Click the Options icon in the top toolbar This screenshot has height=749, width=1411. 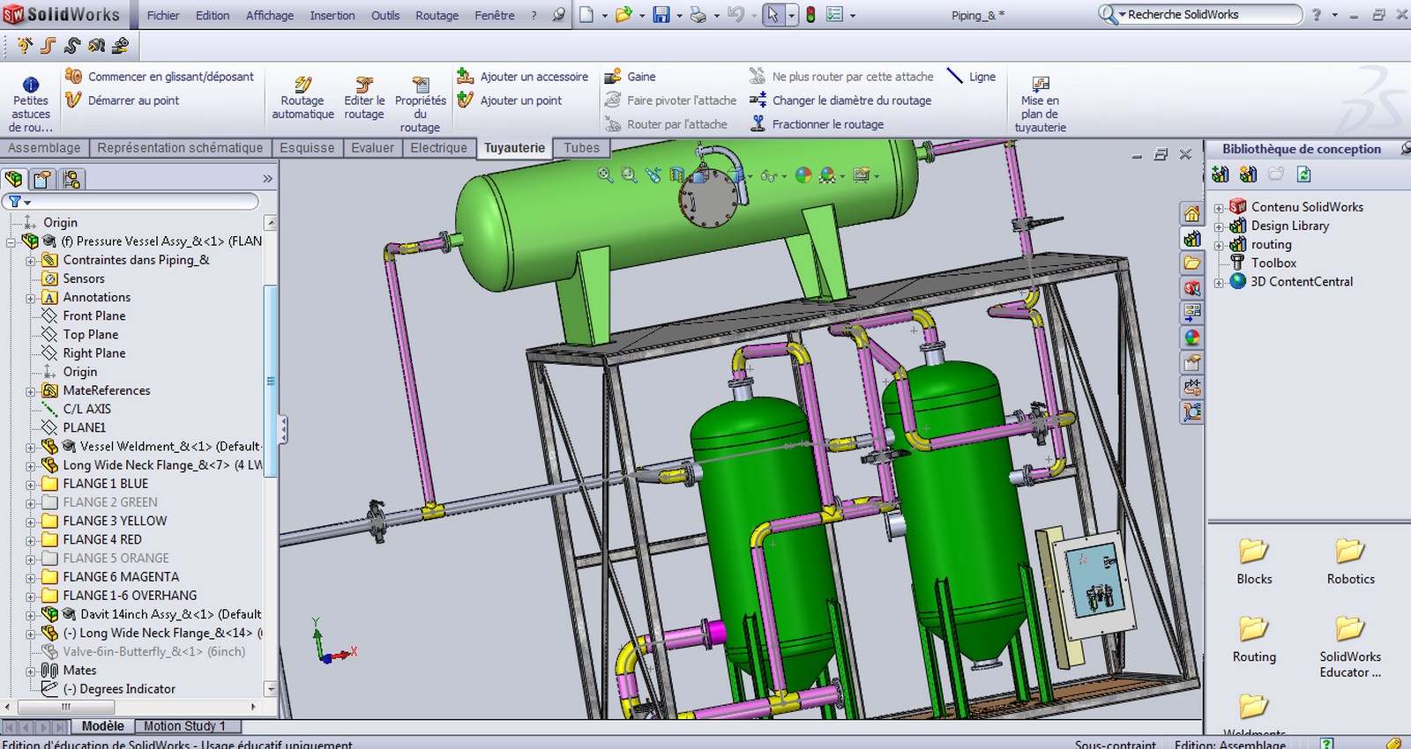coord(834,15)
